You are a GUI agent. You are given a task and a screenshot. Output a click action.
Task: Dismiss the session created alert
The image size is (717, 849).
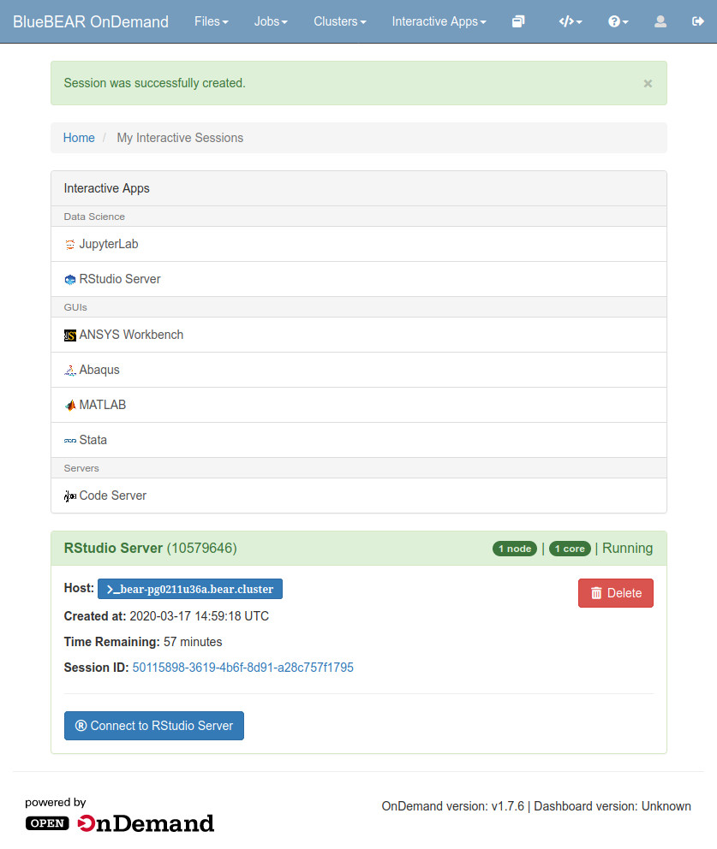tap(648, 83)
